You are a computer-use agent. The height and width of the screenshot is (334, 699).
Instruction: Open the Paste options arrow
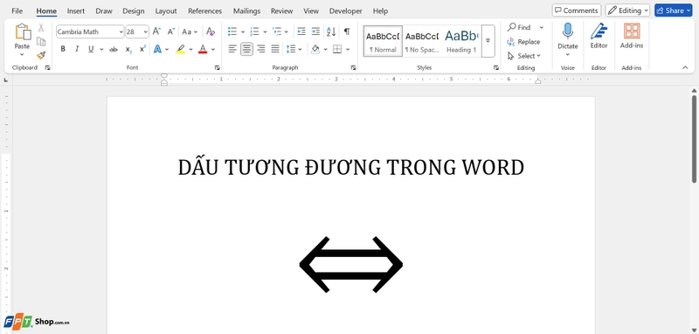(22, 54)
